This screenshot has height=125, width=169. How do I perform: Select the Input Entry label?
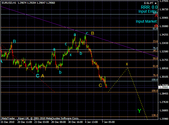point(148,11)
